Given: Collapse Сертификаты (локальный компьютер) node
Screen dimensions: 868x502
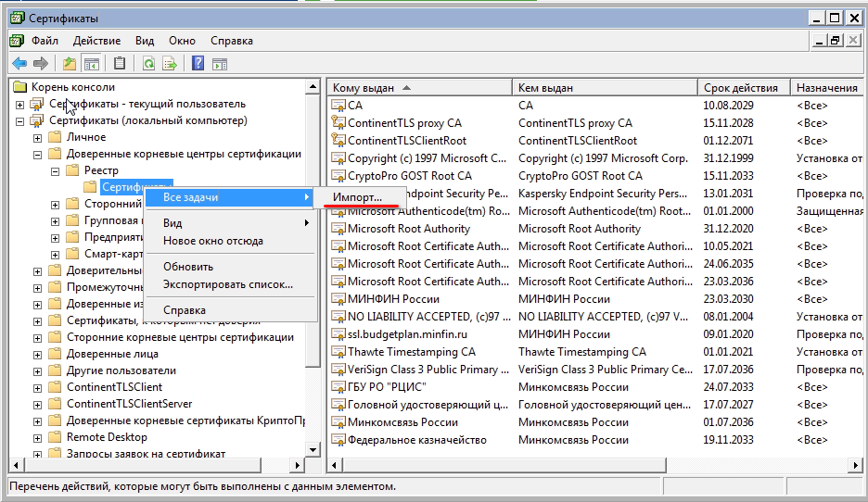Looking at the screenshot, I should coord(19,121).
